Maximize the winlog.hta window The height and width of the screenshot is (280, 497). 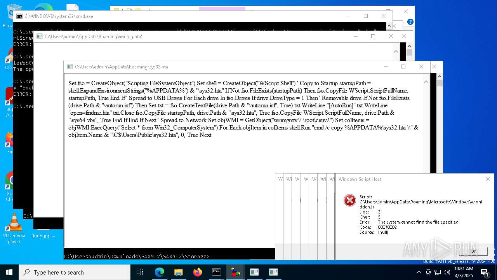click(x=373, y=36)
